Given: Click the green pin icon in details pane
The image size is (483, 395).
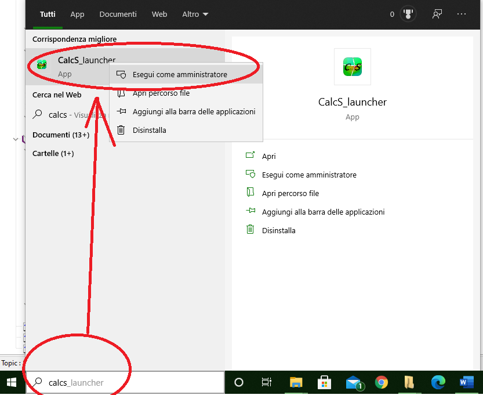Looking at the screenshot, I should tap(250, 211).
